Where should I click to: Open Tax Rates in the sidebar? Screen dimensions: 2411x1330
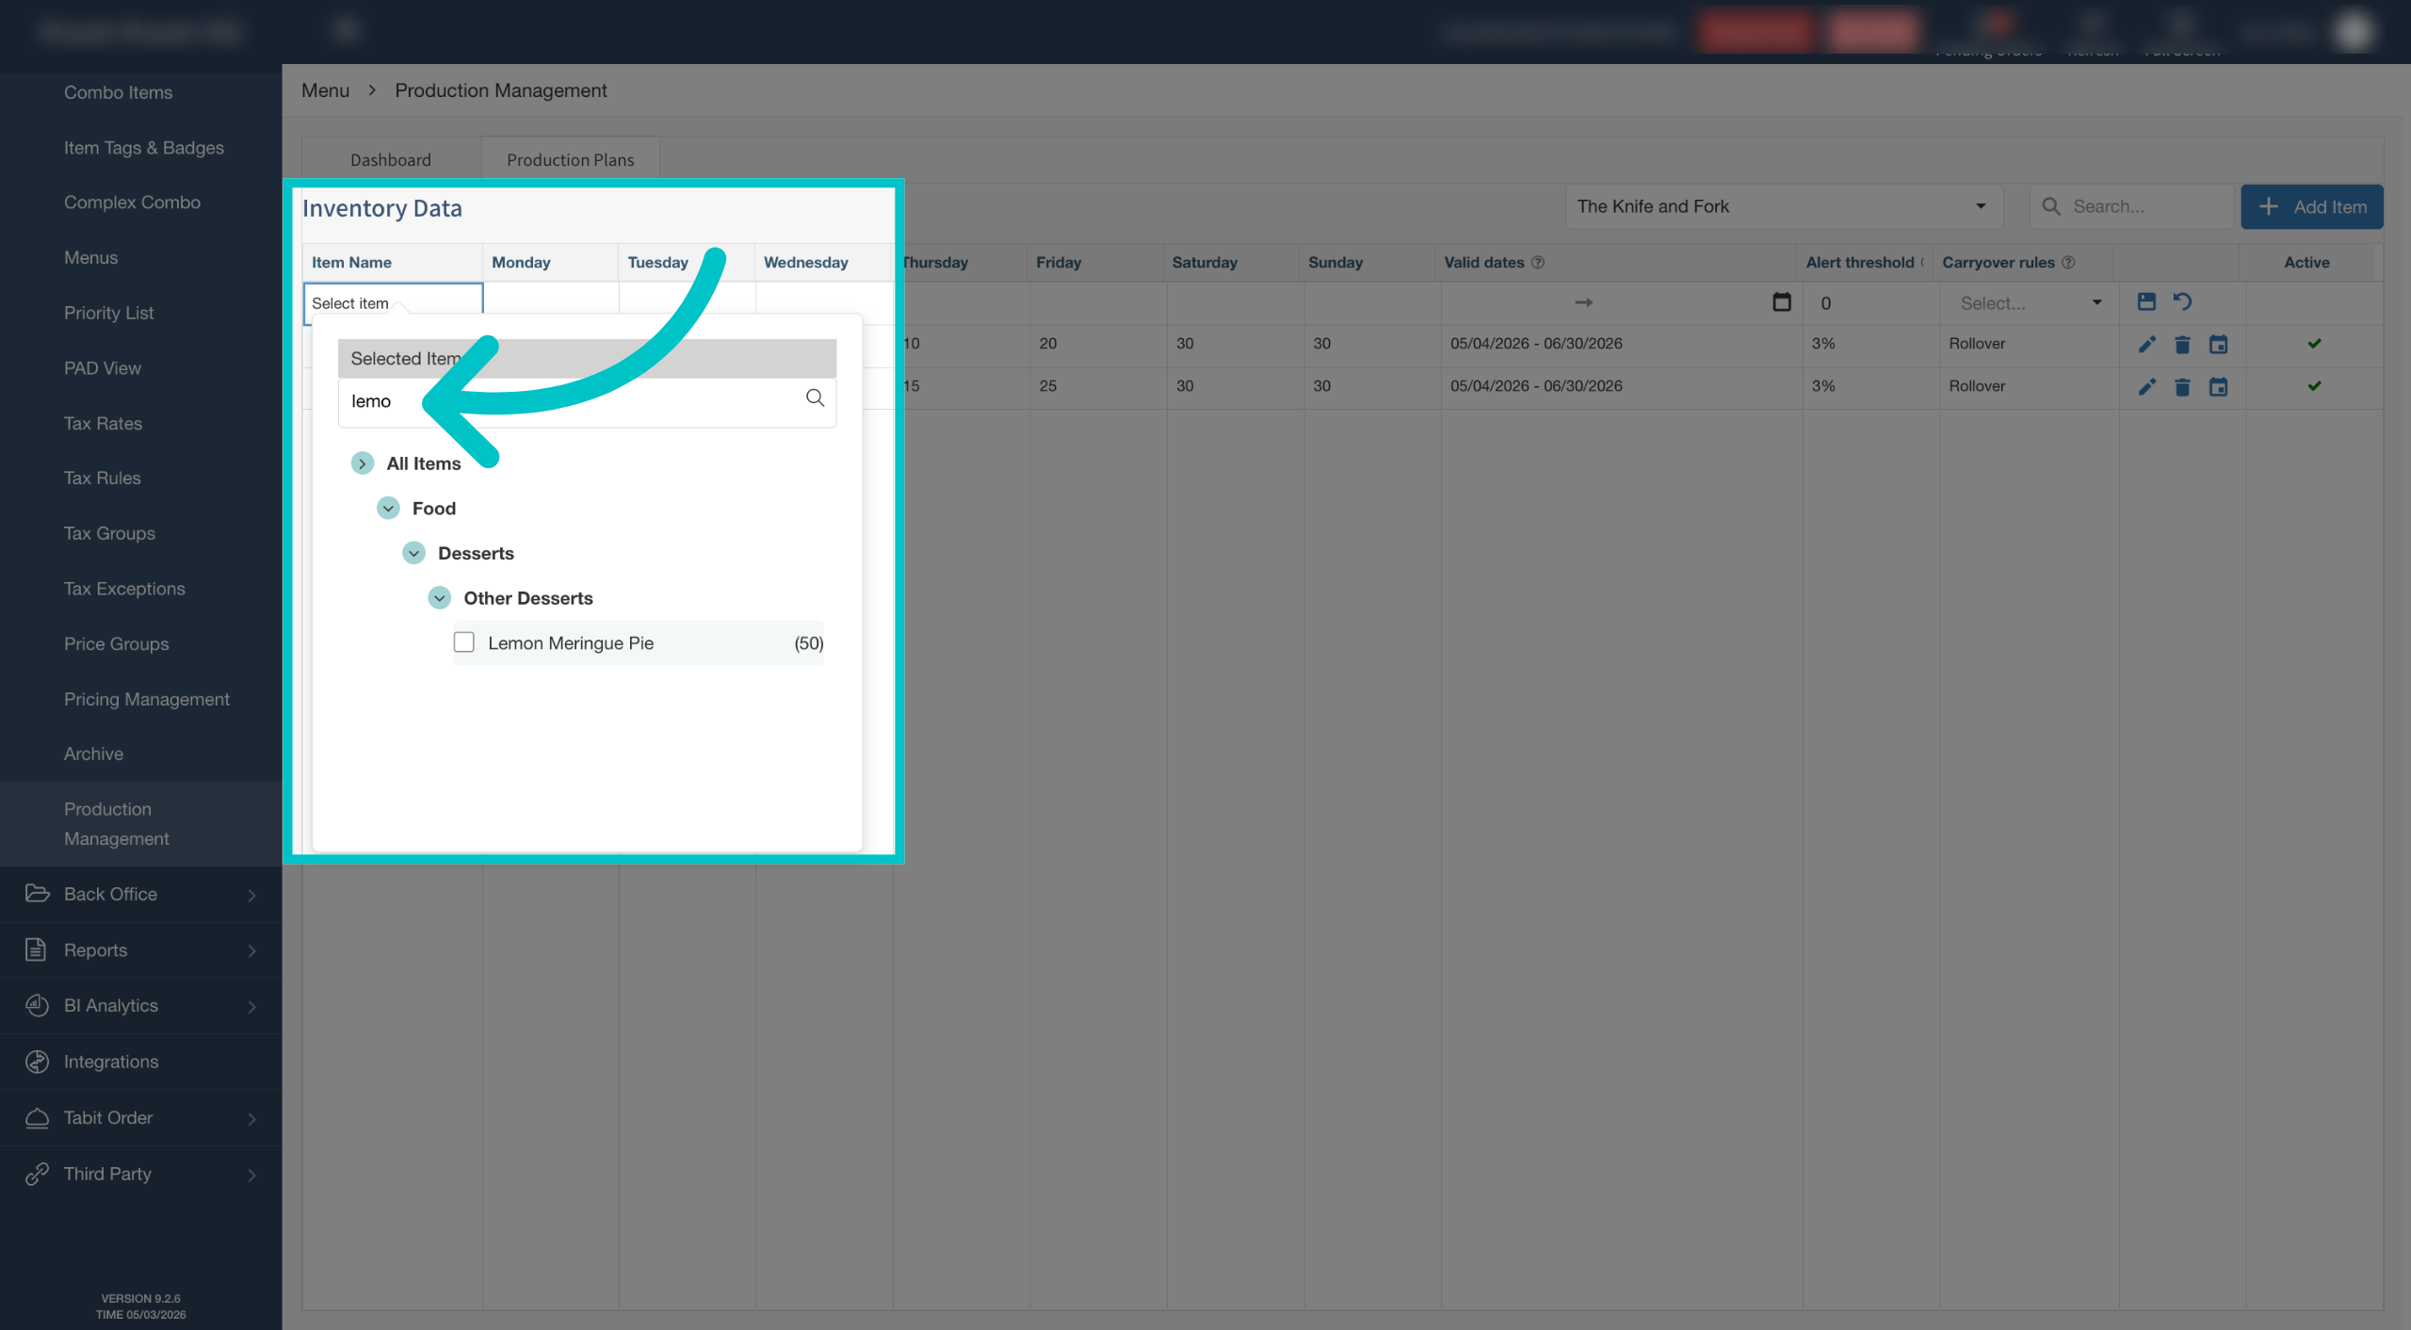(103, 424)
